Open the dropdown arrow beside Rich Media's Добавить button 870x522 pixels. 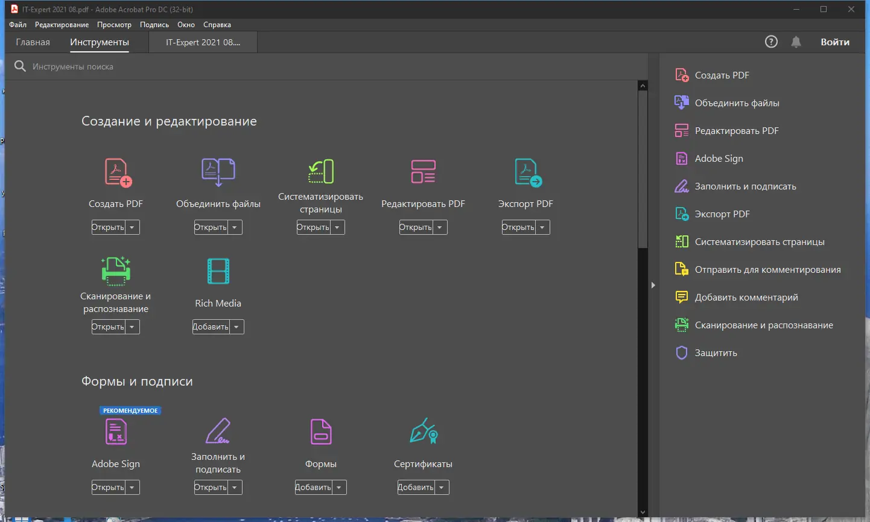pyautogui.click(x=237, y=327)
